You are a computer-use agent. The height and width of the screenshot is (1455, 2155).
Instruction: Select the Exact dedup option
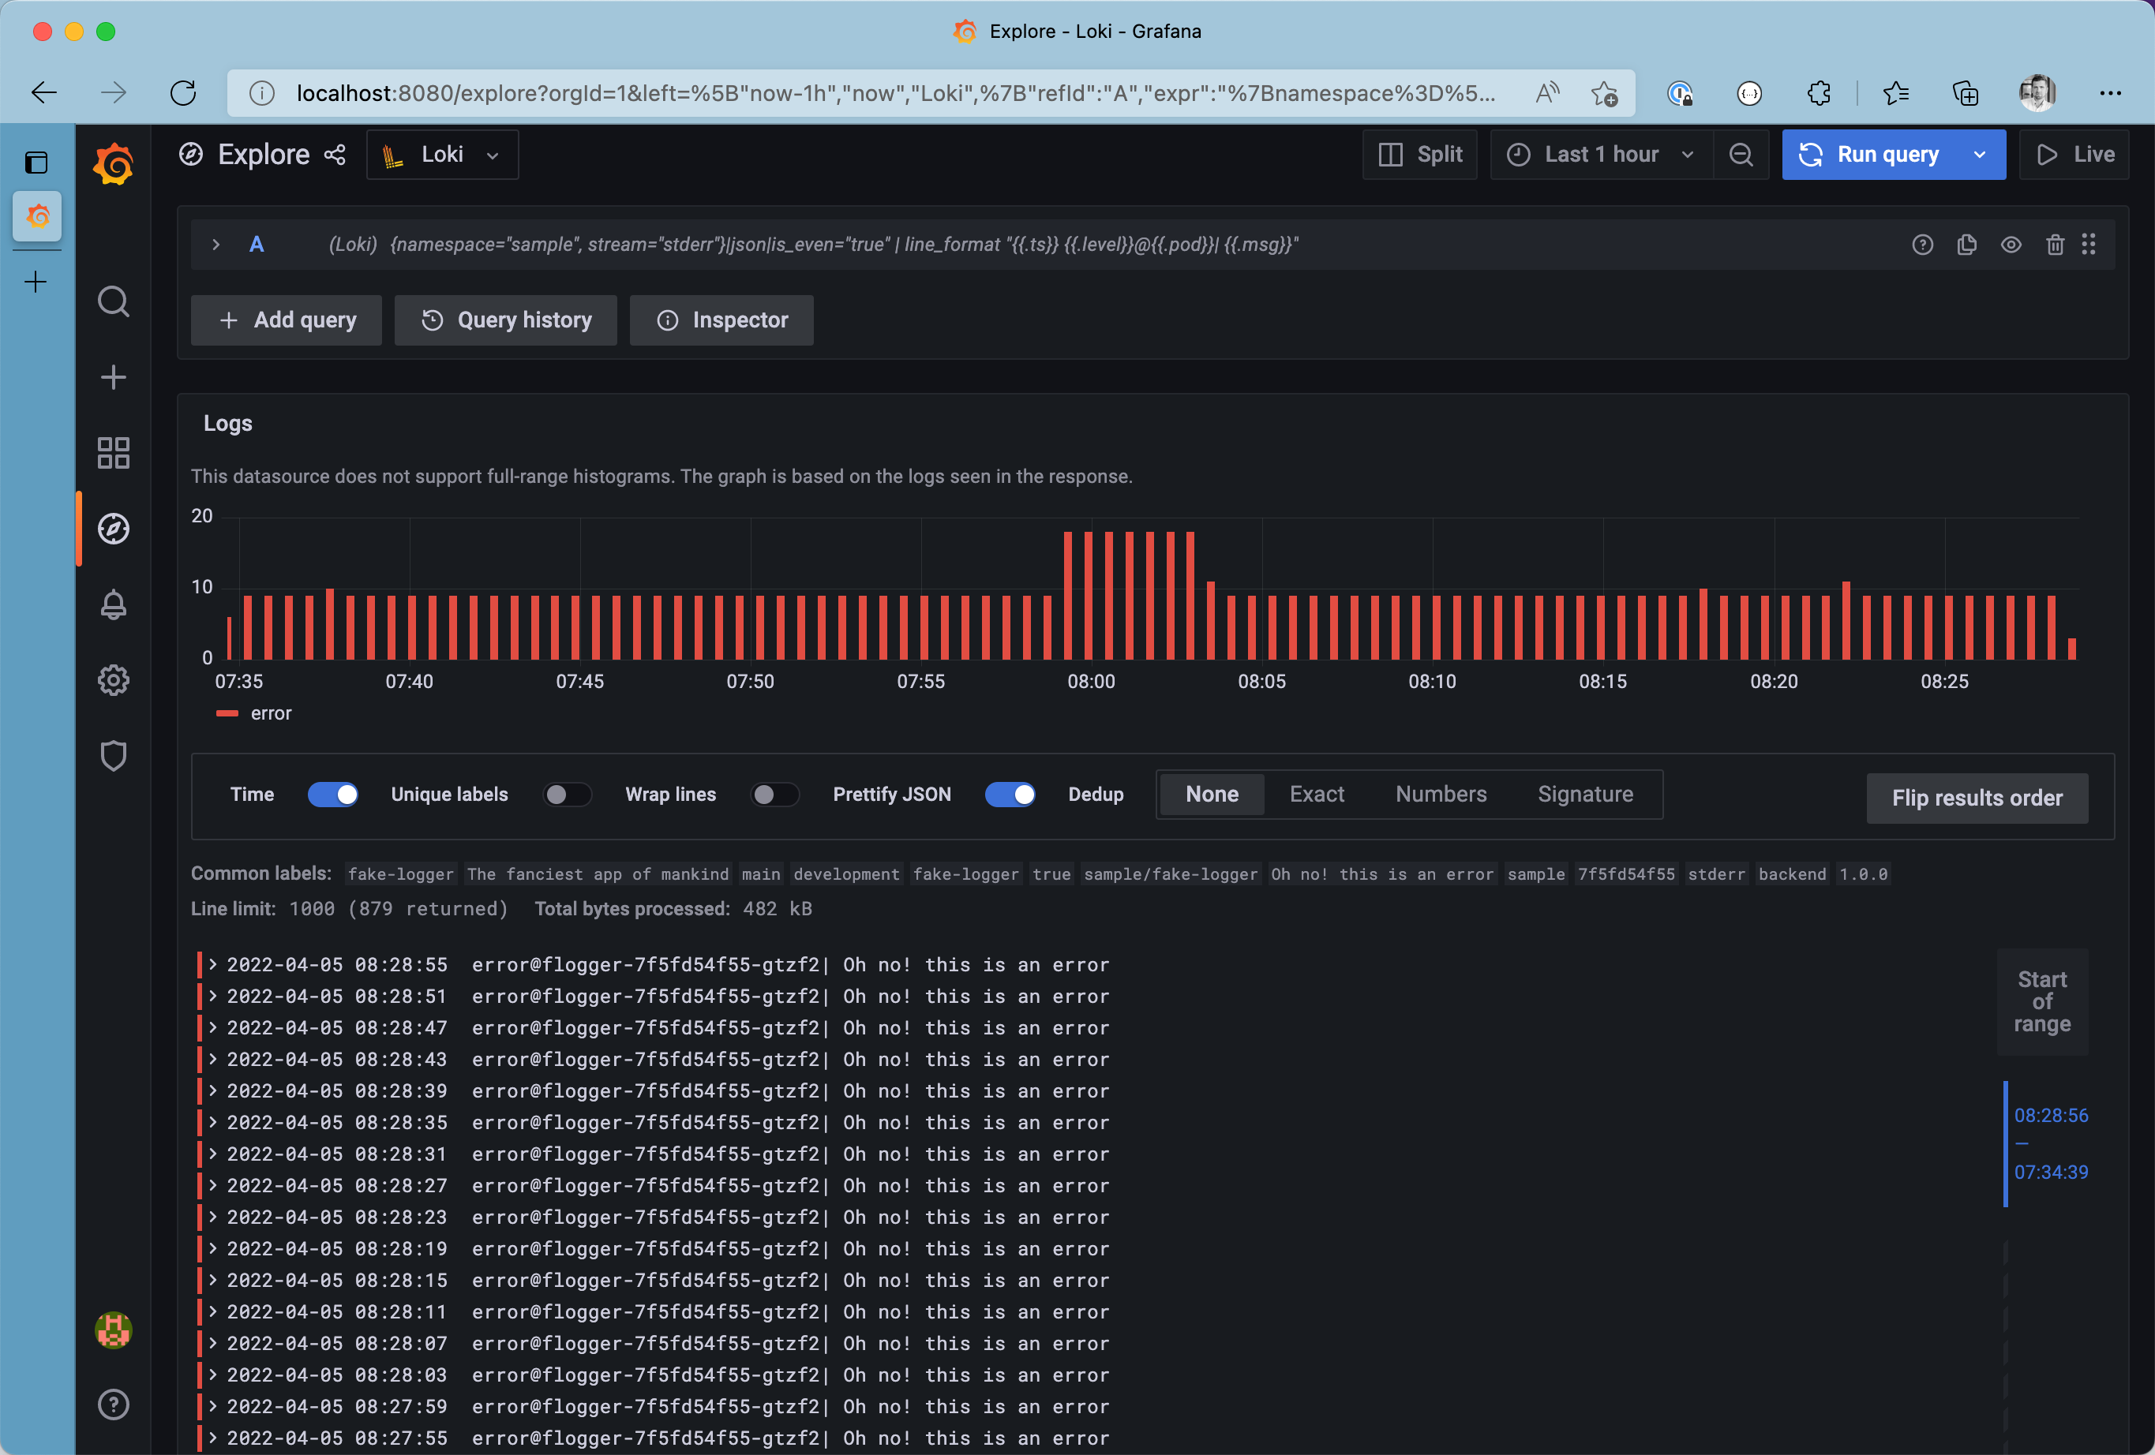pyautogui.click(x=1316, y=795)
